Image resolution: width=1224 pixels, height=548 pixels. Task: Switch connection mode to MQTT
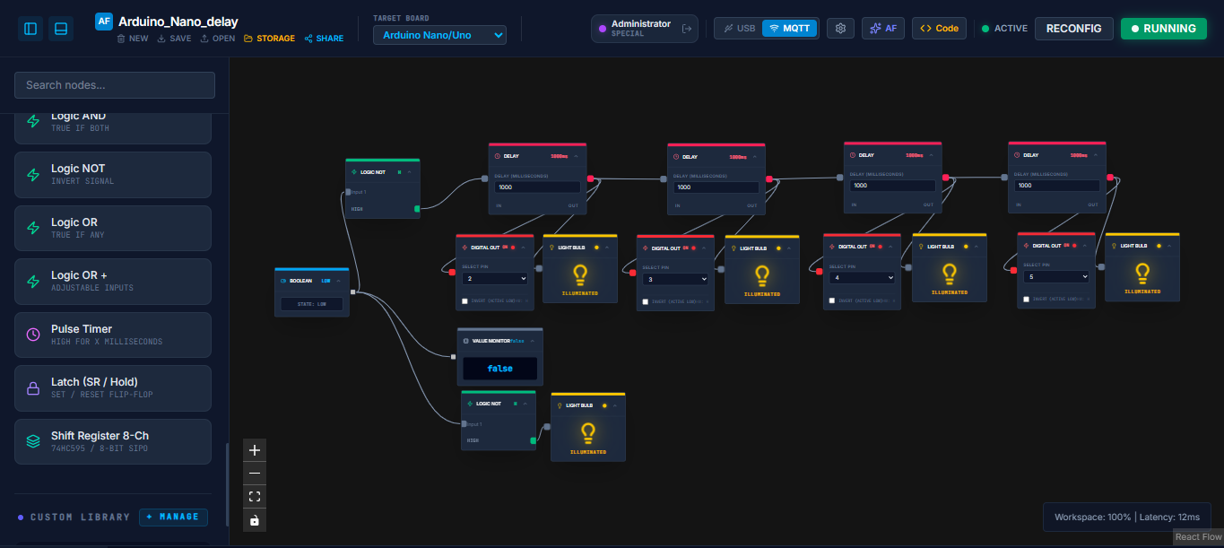(x=789, y=29)
